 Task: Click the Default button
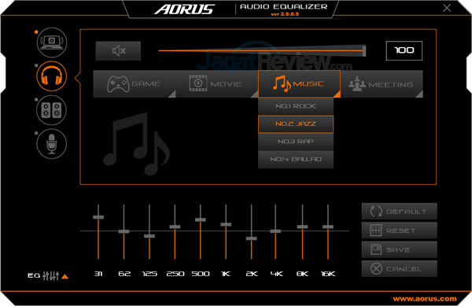tap(399, 212)
